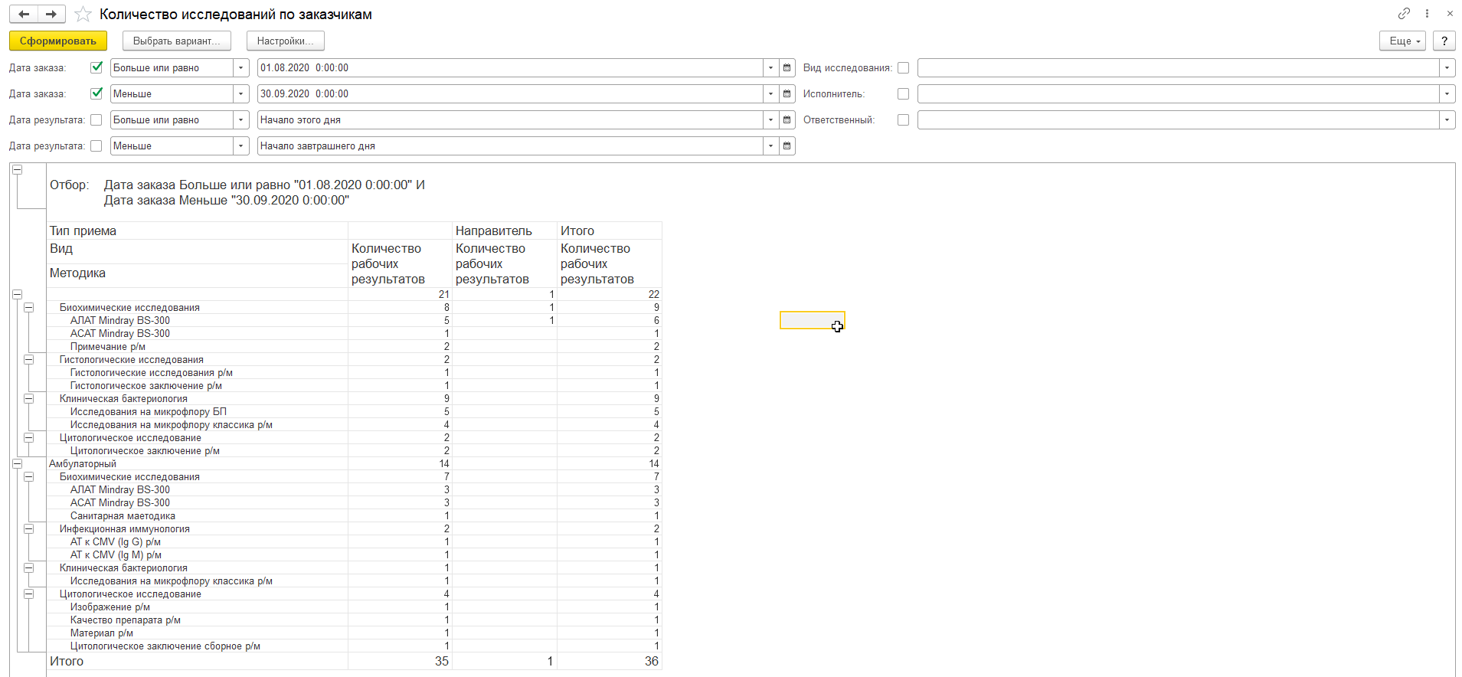Uncheck the first 'Дата заказа' filter checkbox
Viewport: 1462px width, 677px height.
point(96,68)
